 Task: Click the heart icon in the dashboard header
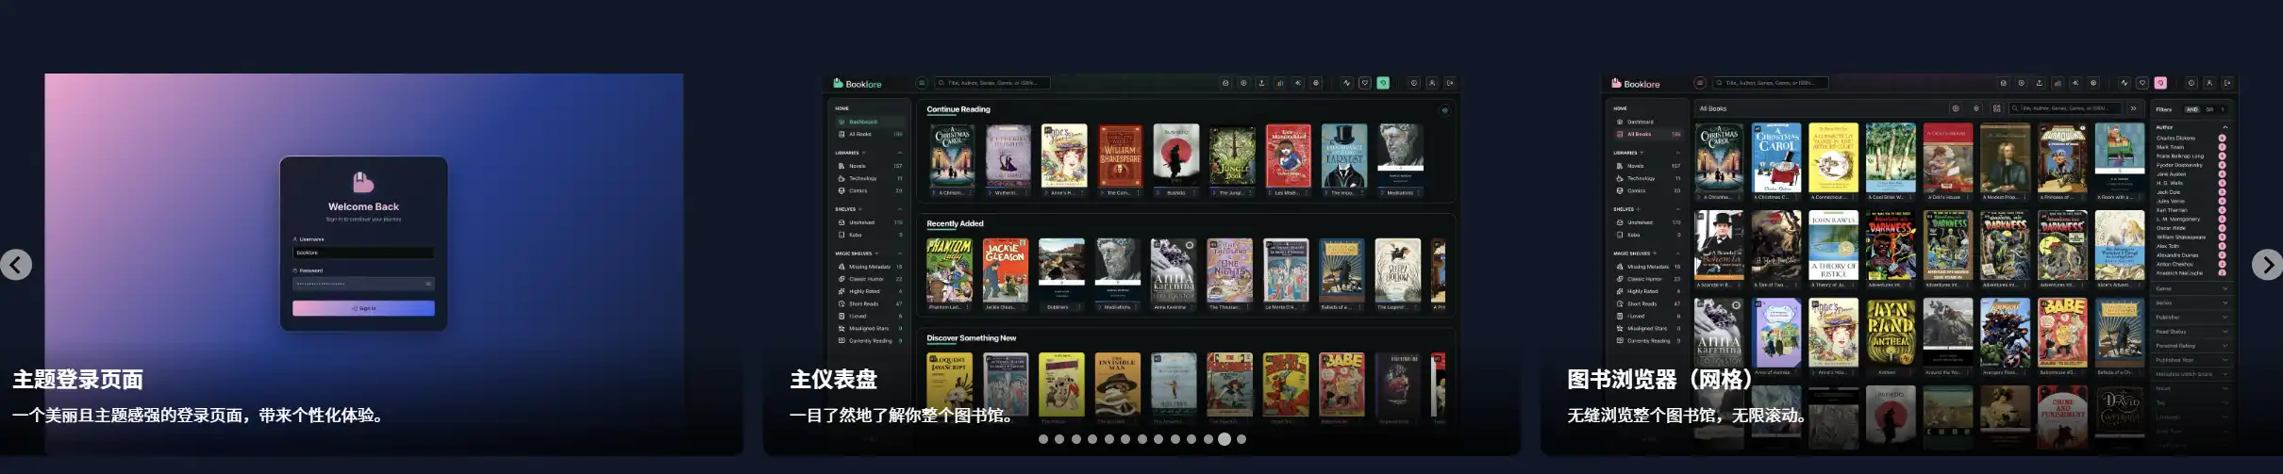click(1364, 83)
